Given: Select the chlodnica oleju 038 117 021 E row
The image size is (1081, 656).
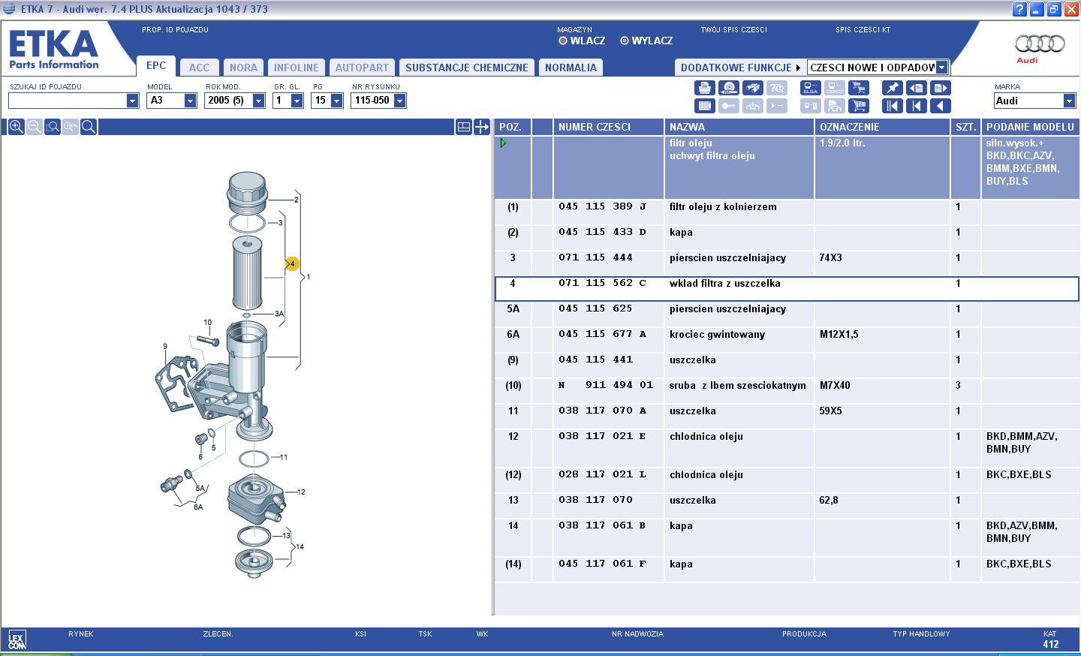Looking at the screenshot, I should (x=787, y=448).
